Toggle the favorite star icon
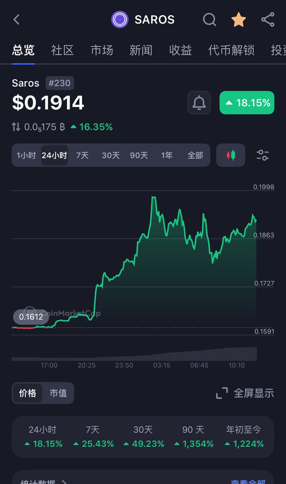 239,19
